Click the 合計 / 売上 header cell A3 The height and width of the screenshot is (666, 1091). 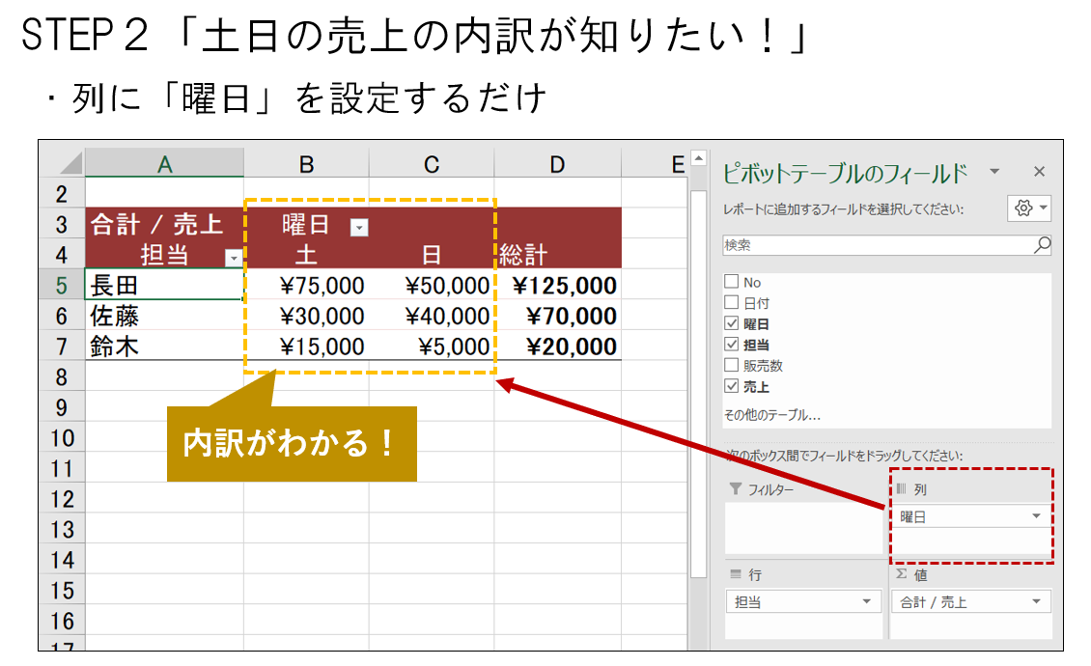point(164,224)
